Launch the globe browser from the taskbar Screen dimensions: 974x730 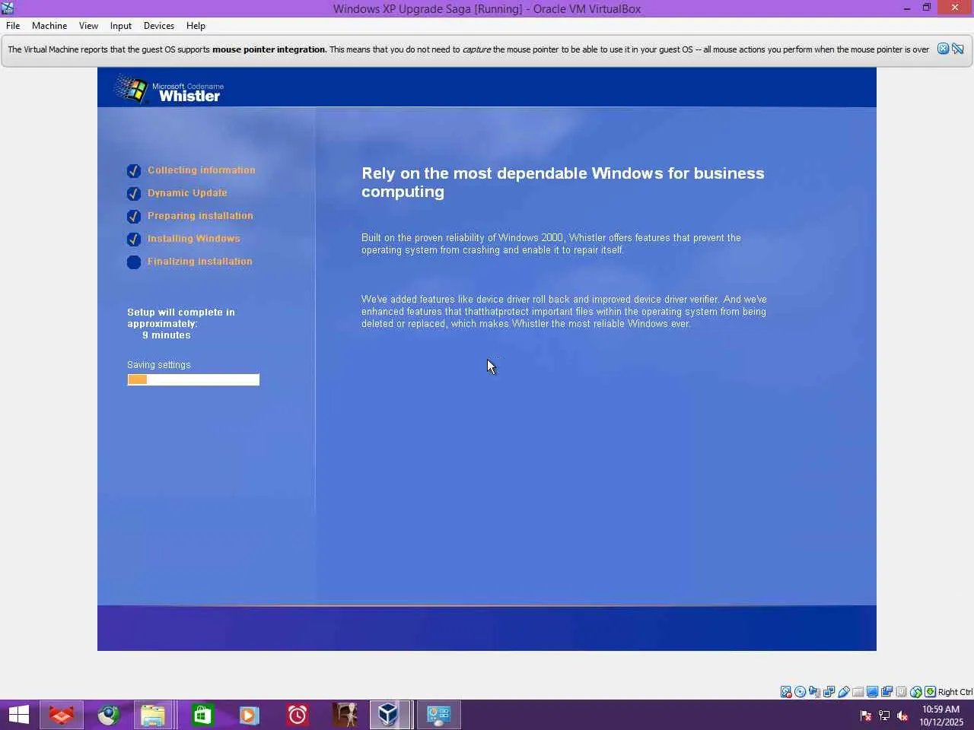109,715
